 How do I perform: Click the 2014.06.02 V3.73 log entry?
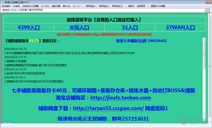click(16, 49)
